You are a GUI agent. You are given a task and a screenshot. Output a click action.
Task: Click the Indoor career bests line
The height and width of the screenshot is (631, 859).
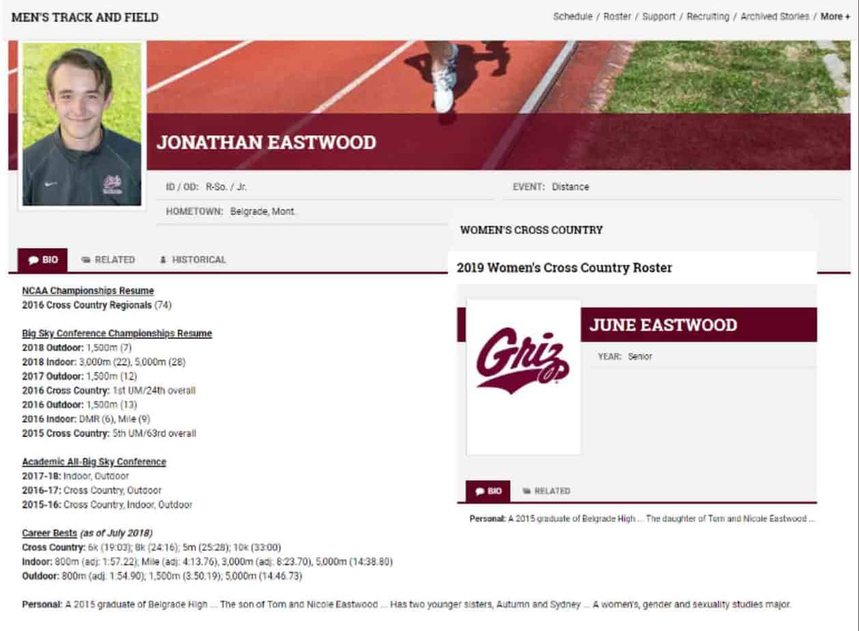click(207, 561)
